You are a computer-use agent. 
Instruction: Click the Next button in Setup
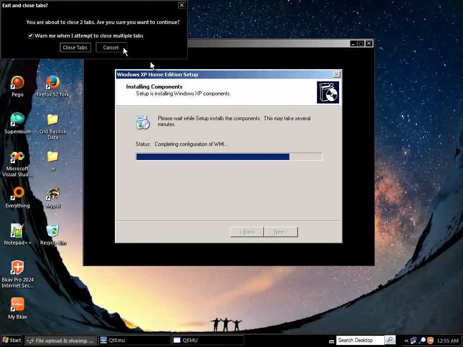coord(281,232)
